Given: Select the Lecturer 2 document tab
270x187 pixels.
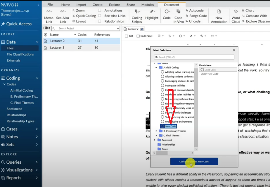Looking at the screenshot, I should pos(133,29).
